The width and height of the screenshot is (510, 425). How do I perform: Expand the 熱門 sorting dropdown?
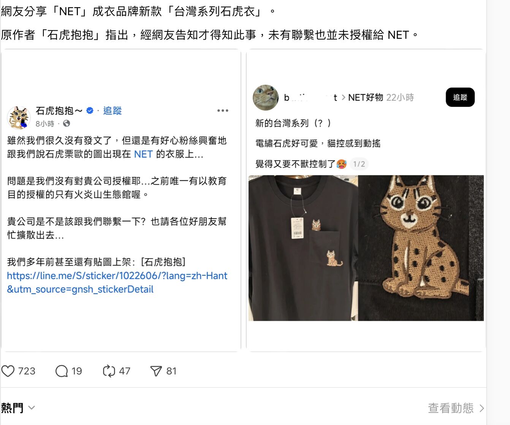pos(18,408)
